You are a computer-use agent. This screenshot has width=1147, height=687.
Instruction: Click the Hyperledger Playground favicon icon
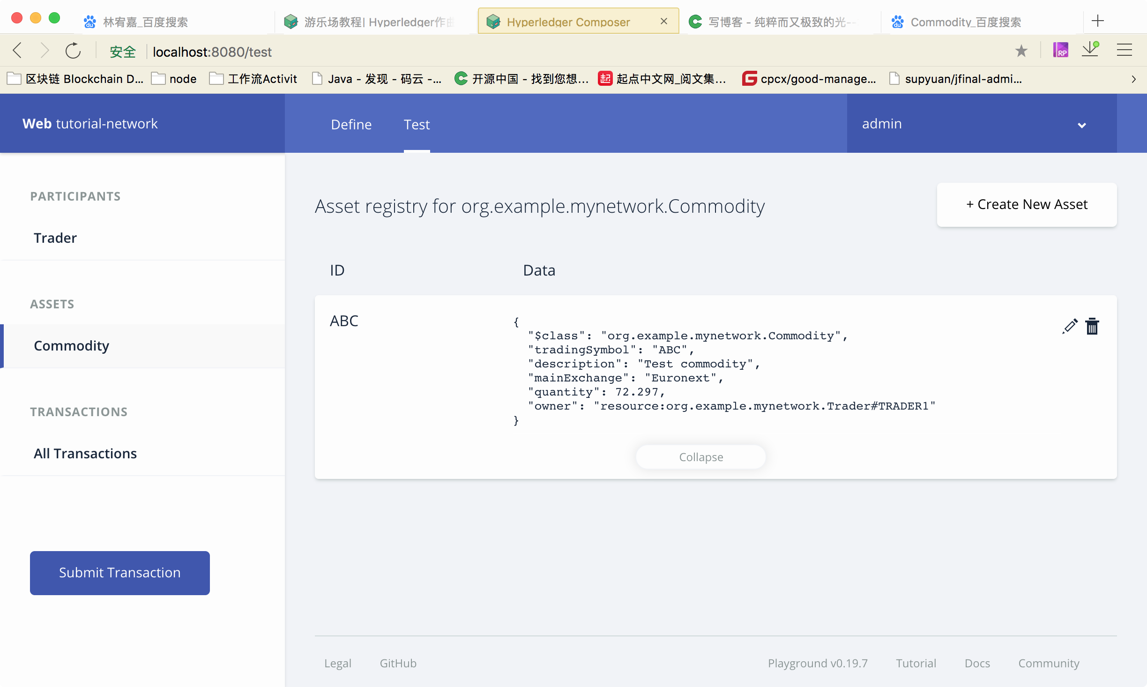coord(492,22)
